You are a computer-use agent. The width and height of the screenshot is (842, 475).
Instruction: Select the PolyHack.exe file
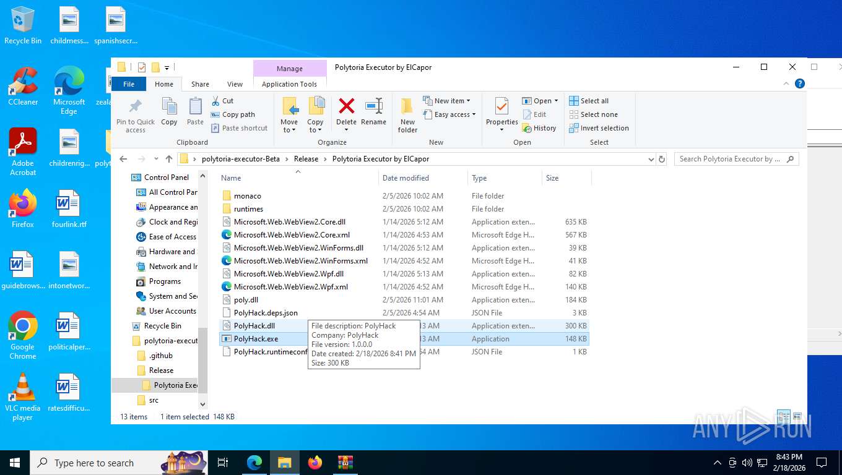[x=404, y=339]
